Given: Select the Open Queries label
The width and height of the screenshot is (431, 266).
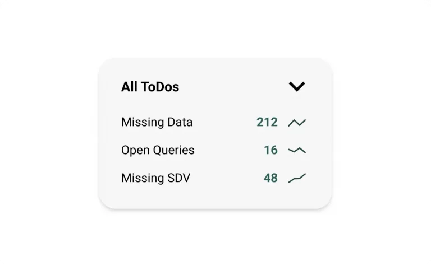Looking at the screenshot, I should click(158, 150).
